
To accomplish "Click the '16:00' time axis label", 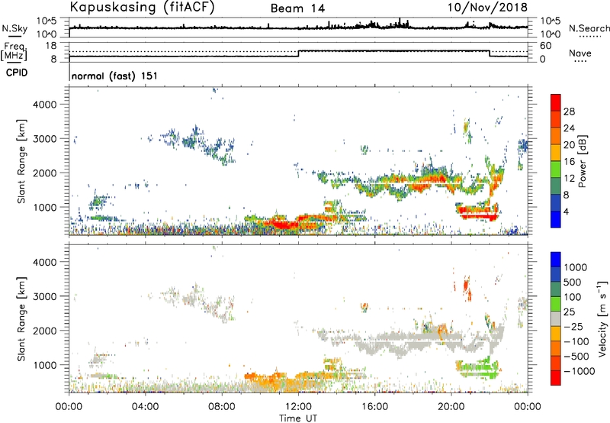I will pos(374,407).
